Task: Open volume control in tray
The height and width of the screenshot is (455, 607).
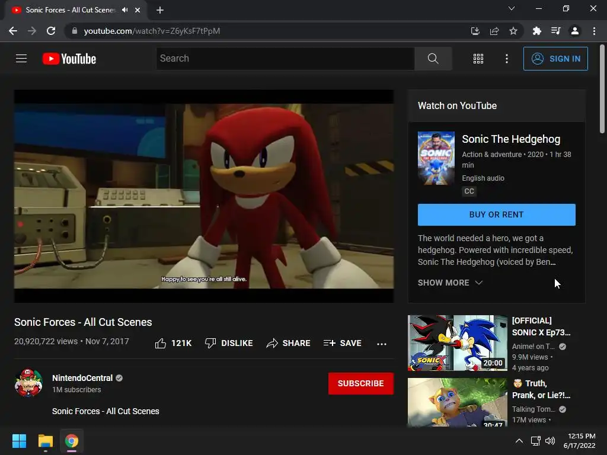Action: pyautogui.click(x=550, y=441)
